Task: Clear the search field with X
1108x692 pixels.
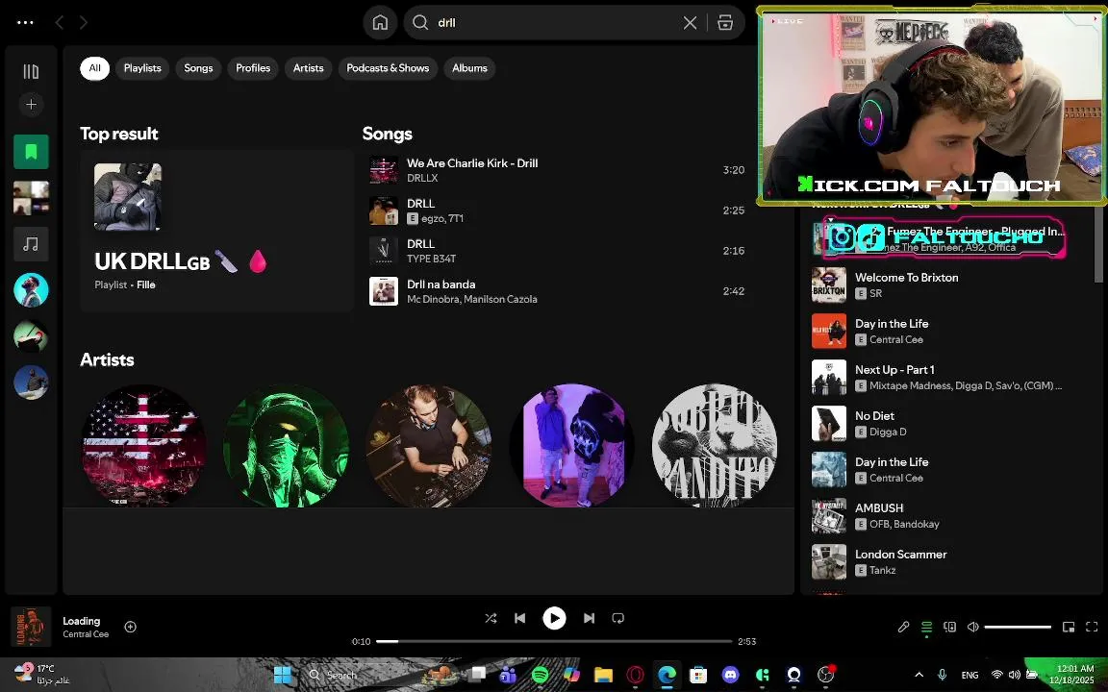Action: (x=691, y=23)
